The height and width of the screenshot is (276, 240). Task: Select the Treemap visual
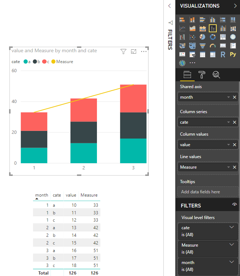pyautogui.click(x=223, y=37)
